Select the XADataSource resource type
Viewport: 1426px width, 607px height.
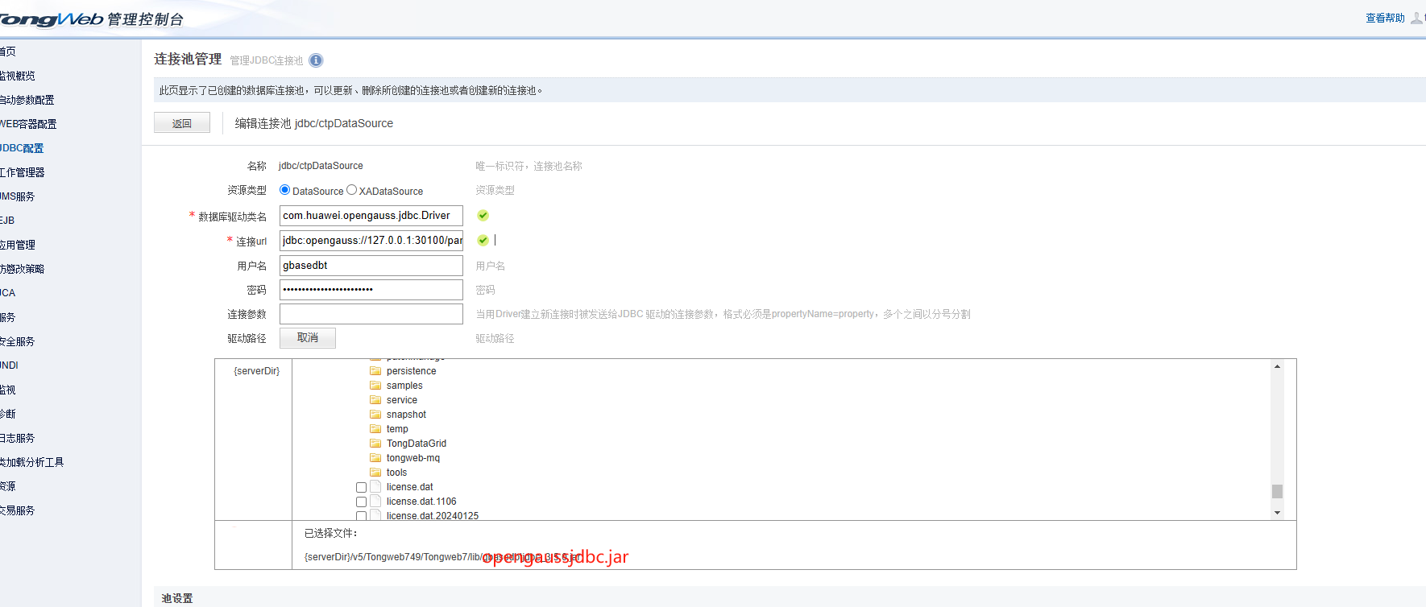(351, 190)
